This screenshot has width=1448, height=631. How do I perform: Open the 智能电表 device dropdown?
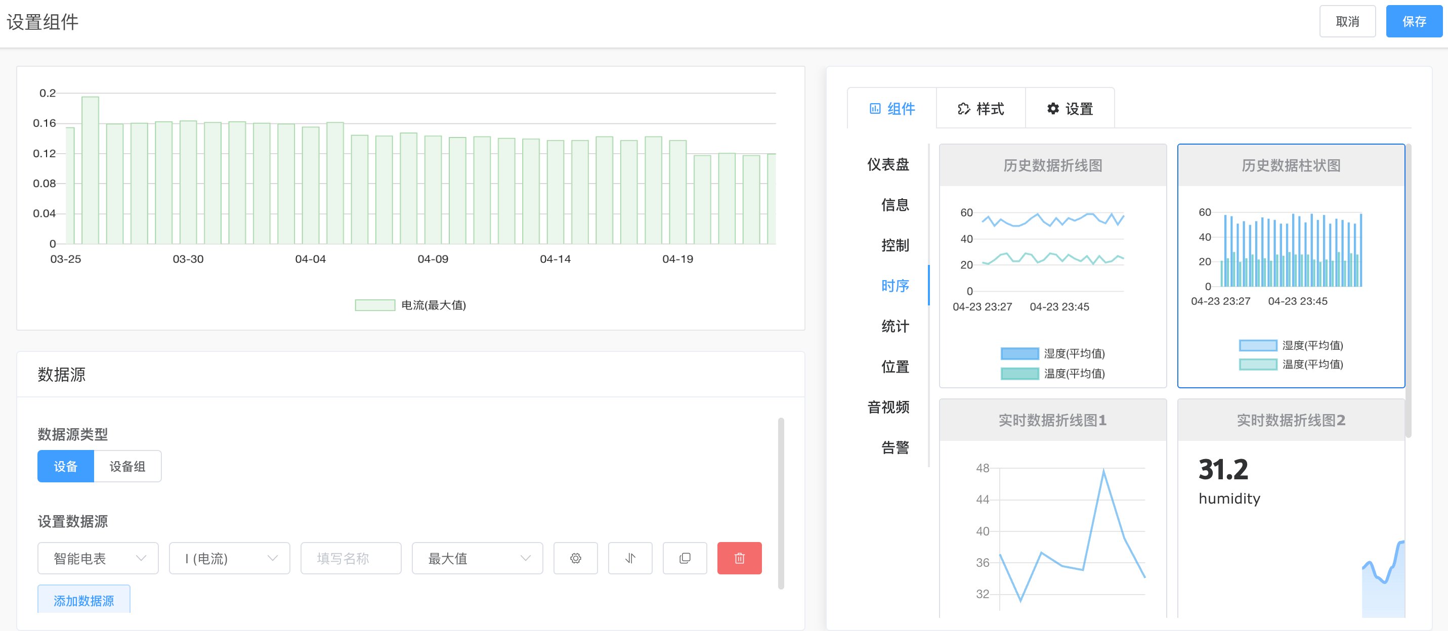pyautogui.click(x=98, y=558)
